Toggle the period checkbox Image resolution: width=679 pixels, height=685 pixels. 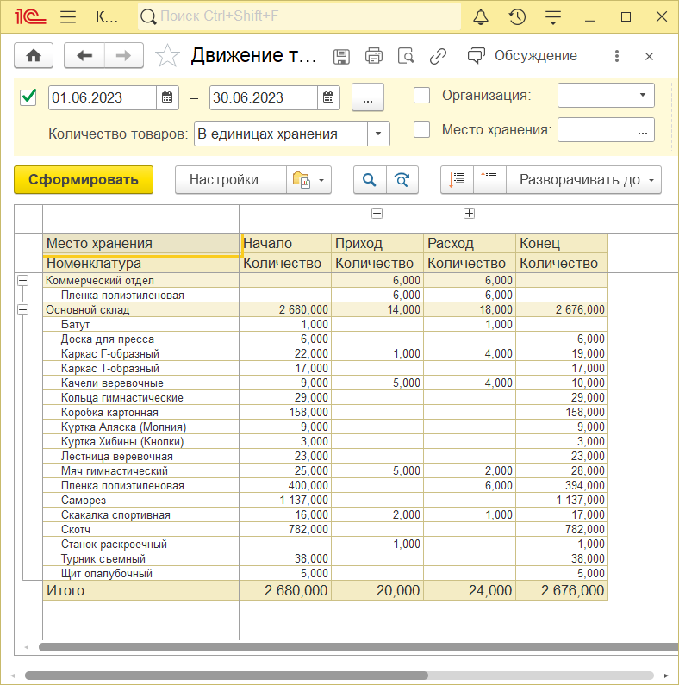28,97
